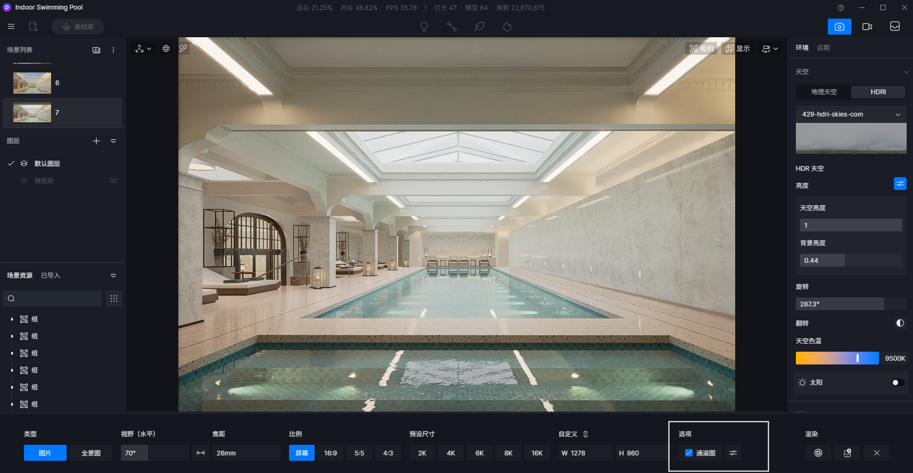Image resolution: width=913 pixels, height=473 pixels.
Task: Switch to video recording mode icon
Action: click(867, 27)
